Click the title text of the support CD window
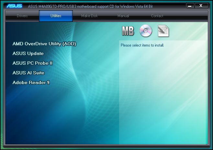Image resolution: width=213 pixels, height=150 pixels. tap(90, 6)
